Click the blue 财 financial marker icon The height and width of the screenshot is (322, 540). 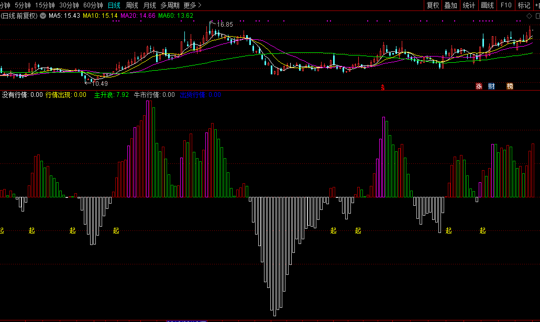pos(491,86)
